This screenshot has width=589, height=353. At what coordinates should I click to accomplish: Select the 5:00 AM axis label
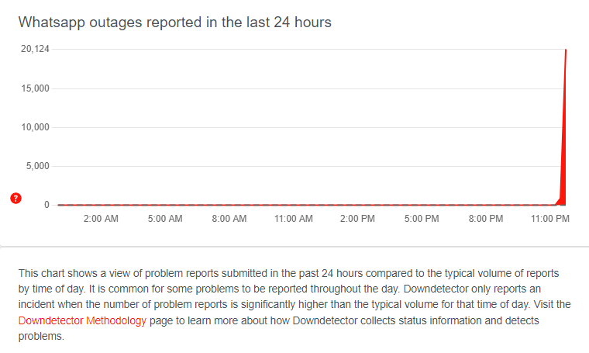tap(165, 219)
